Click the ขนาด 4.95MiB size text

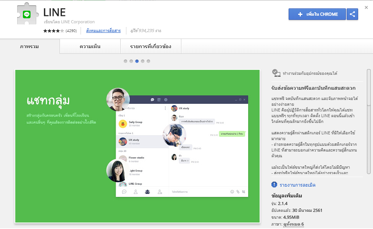pyautogui.click(x=285, y=217)
